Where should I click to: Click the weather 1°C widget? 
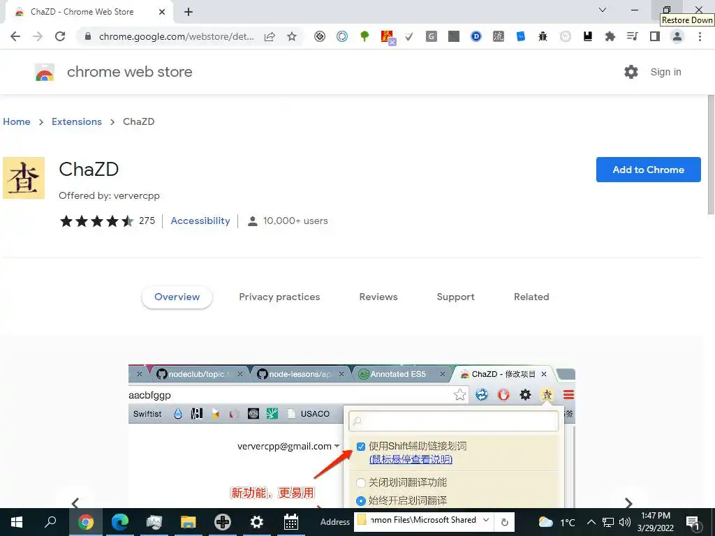(x=556, y=522)
